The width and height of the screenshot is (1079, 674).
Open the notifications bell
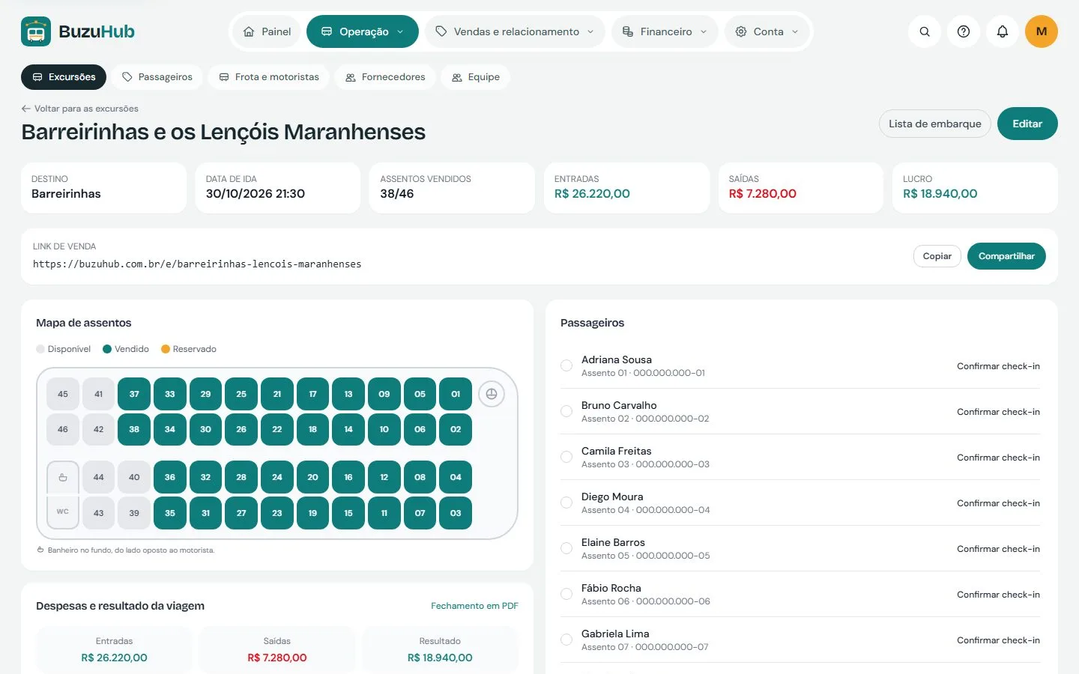coord(1003,31)
